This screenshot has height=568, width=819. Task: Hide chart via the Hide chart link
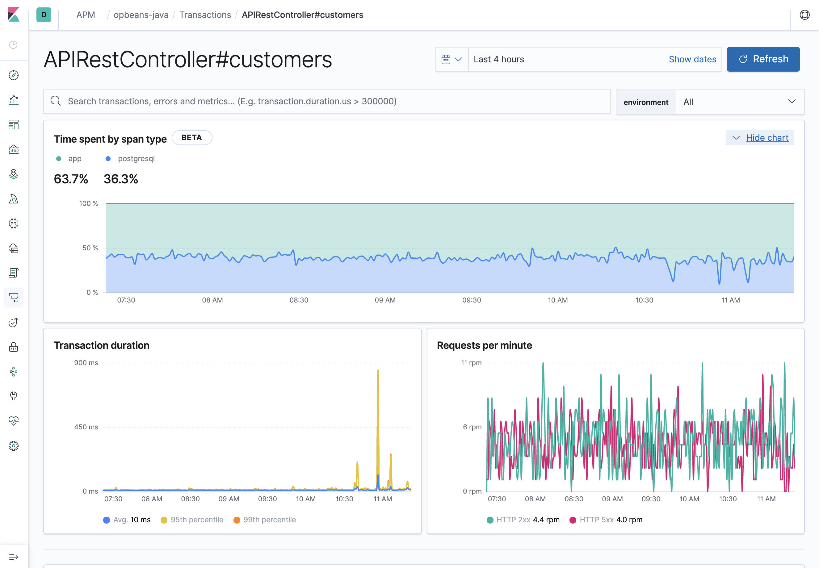(767, 138)
